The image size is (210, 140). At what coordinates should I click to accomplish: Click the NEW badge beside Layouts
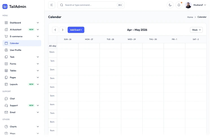[x=31, y=84]
